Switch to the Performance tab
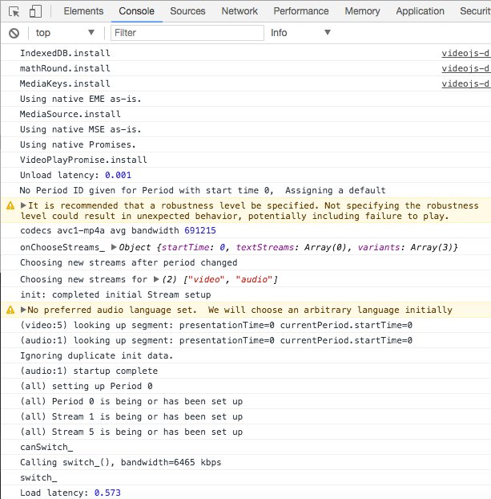The height and width of the screenshot is (499, 491). [x=301, y=11]
